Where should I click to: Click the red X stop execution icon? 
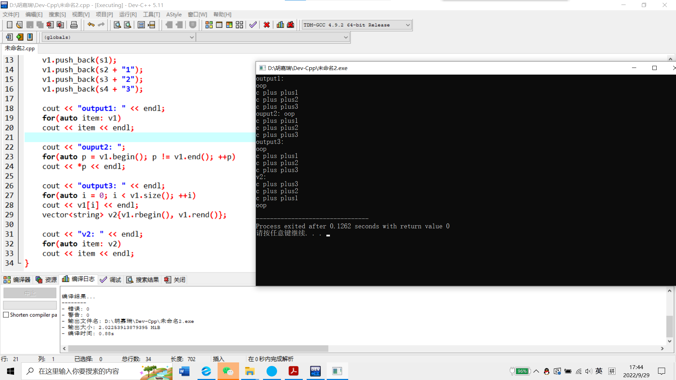click(x=267, y=25)
